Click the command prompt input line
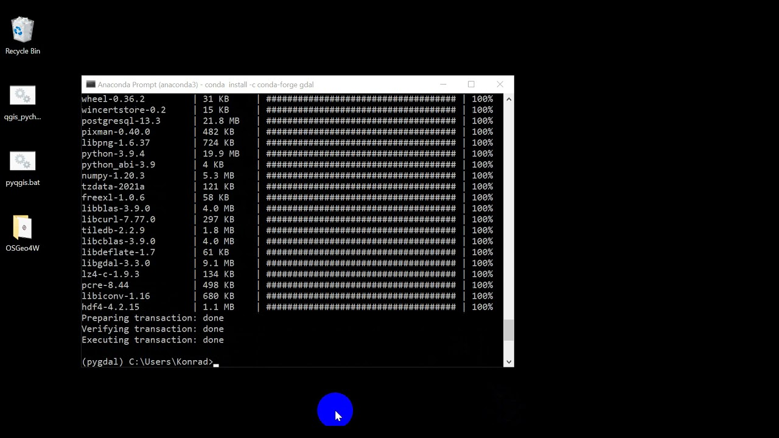The image size is (779, 438). pos(293,362)
